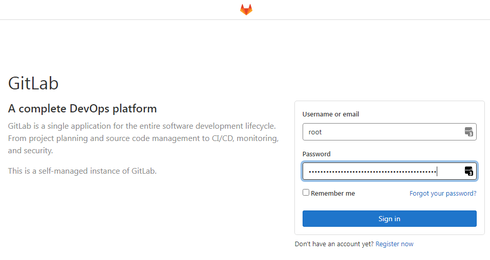The height and width of the screenshot is (260, 490).
Task: Focus the Username or email input box
Action: (389, 132)
